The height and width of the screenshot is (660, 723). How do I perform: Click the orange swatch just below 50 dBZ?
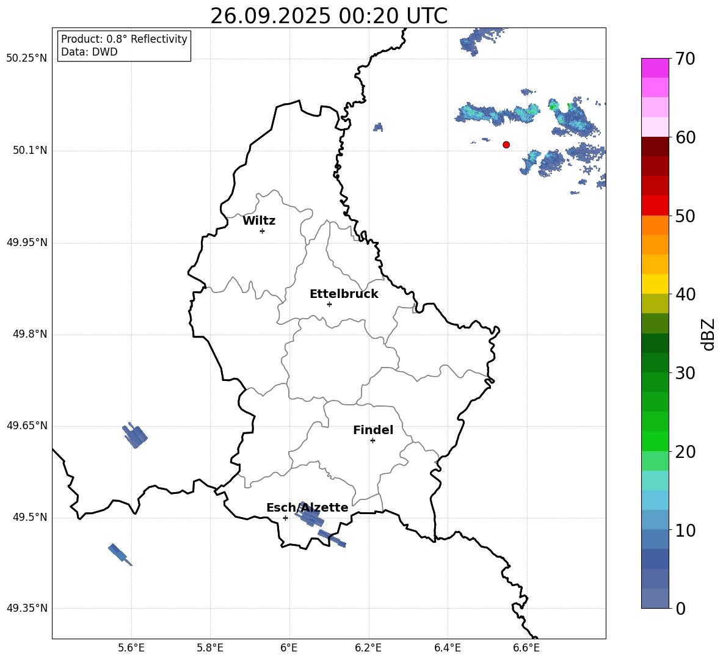(655, 225)
